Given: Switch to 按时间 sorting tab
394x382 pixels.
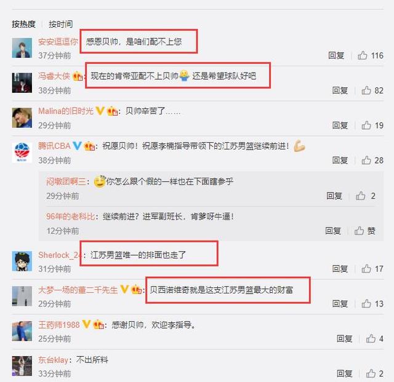Looking at the screenshot, I should point(60,24).
